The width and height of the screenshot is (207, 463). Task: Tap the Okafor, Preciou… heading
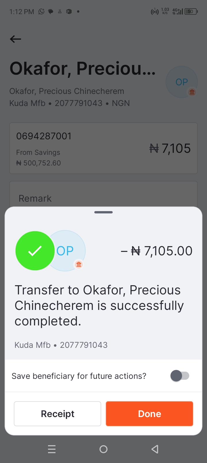[83, 69]
